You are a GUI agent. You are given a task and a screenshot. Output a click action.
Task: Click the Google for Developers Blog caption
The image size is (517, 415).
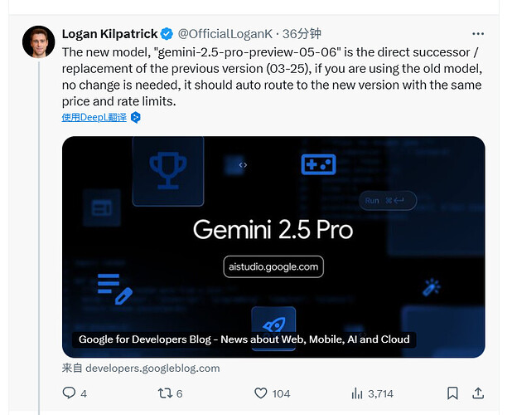click(244, 339)
